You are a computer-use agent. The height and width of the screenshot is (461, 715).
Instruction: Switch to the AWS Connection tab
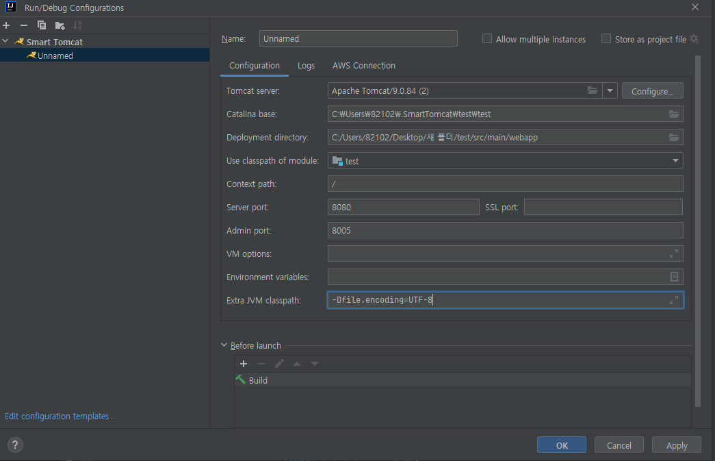coord(364,66)
